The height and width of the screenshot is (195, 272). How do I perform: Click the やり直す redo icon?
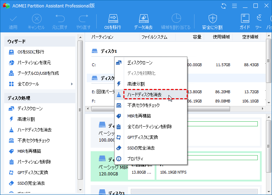pyautogui.click(x=84, y=19)
